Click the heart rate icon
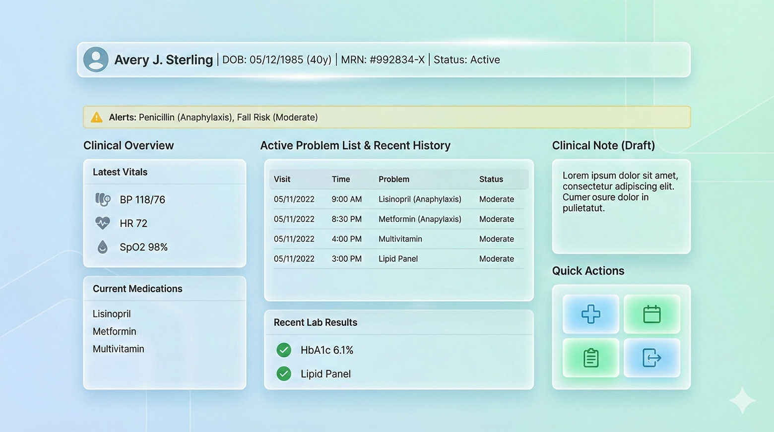 click(x=103, y=223)
